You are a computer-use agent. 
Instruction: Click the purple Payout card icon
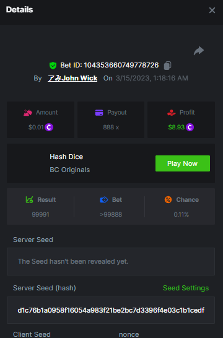click(x=99, y=113)
